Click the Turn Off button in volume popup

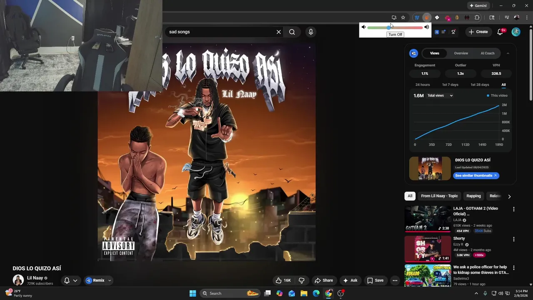[x=395, y=35]
